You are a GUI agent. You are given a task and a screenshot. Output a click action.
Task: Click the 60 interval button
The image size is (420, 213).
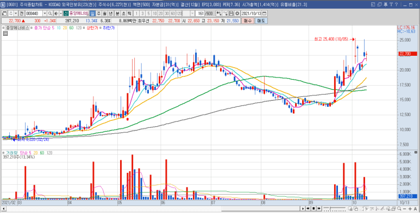(x=173, y=14)
